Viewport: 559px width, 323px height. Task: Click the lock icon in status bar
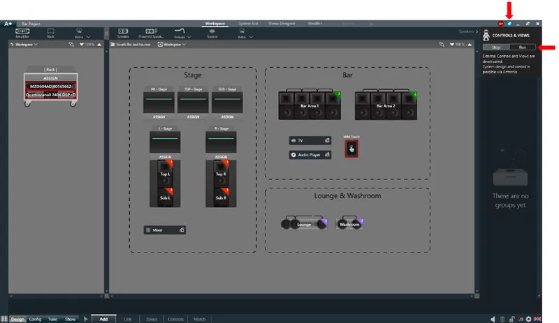tap(511, 319)
